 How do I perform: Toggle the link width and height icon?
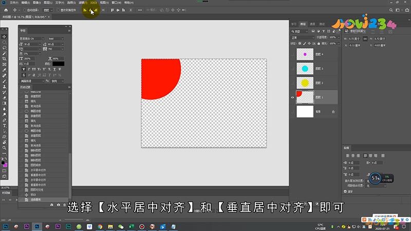[365, 39]
